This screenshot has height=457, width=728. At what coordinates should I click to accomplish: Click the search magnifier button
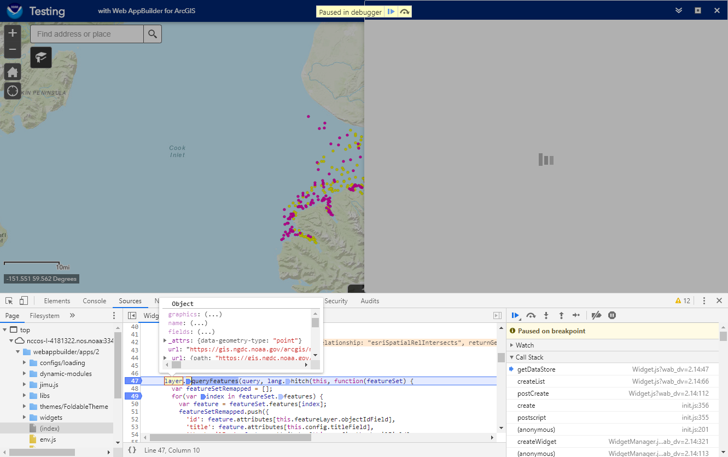click(153, 34)
